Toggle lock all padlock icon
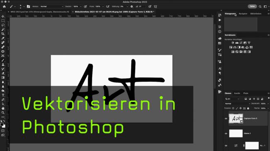The image size is (270, 151). pos(248,108)
